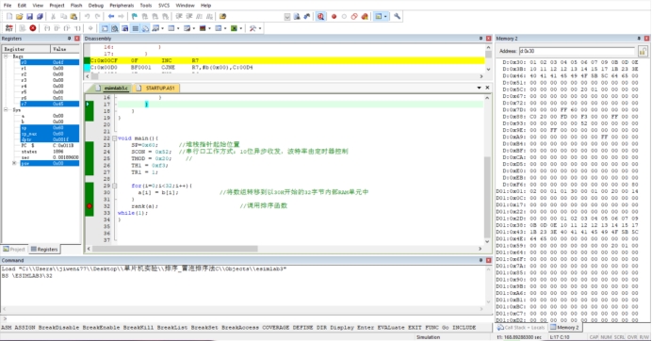The image size is (652, 341).
Task: Open the Analysis Windows dropdown arrow
Action: (209, 28)
